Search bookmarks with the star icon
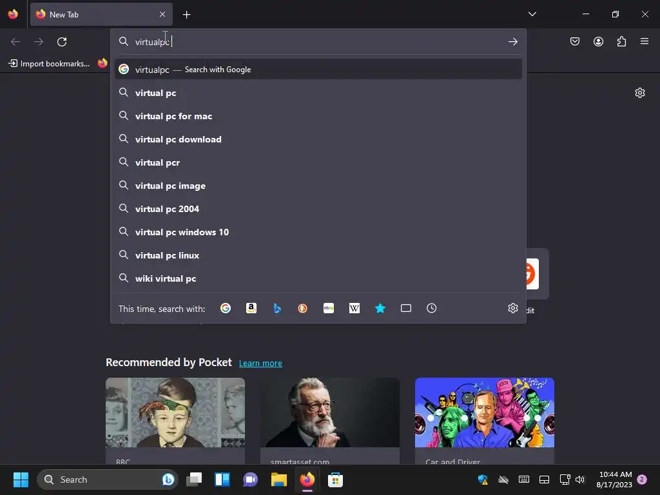Viewport: 660px width, 495px height. 380,308
